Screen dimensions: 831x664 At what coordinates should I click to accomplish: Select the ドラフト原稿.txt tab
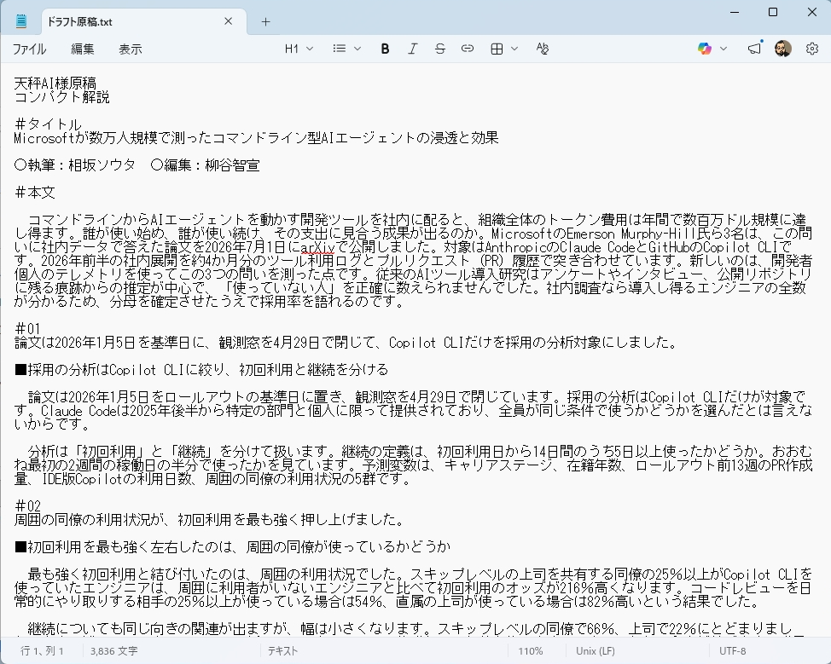pyautogui.click(x=143, y=21)
